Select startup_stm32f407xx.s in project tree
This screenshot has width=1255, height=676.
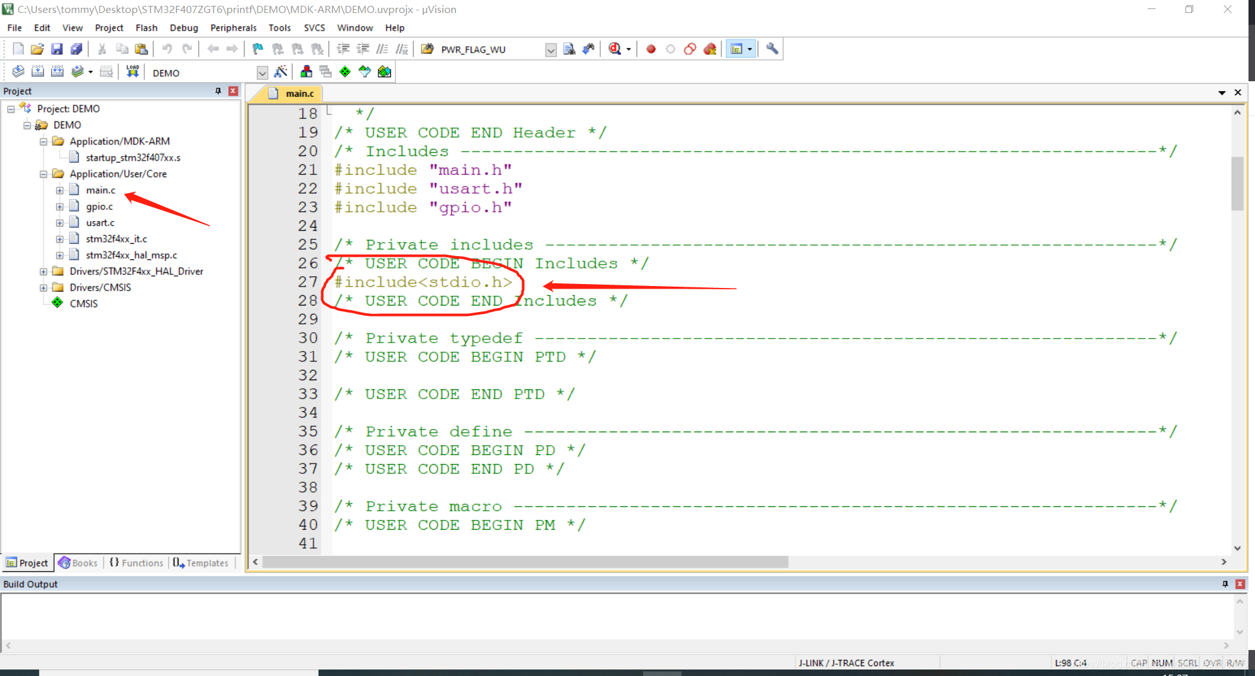(133, 158)
